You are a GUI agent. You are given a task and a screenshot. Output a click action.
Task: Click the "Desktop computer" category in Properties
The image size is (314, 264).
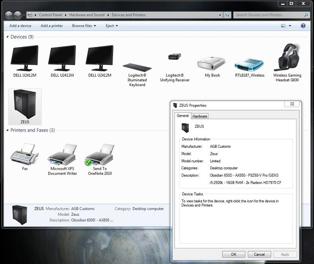(224, 168)
